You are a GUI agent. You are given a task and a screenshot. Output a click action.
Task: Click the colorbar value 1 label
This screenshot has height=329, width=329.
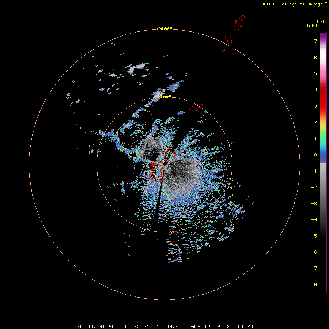coord(315,139)
